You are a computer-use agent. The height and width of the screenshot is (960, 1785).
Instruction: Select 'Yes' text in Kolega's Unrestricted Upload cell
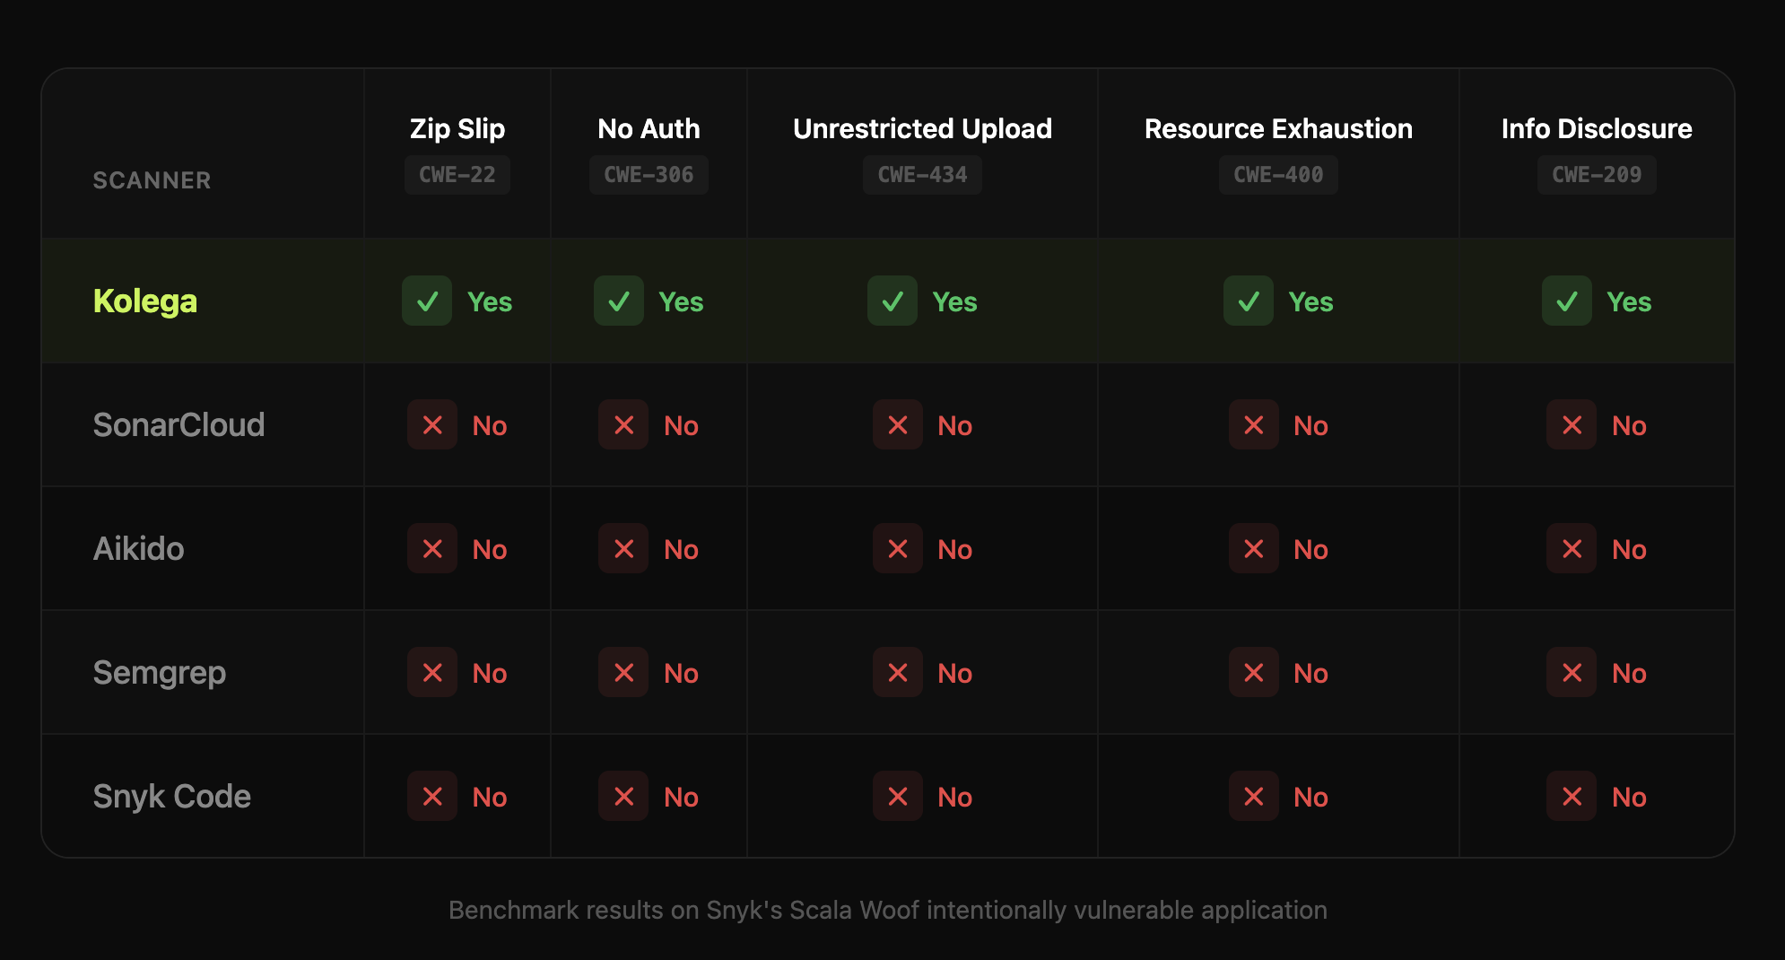pos(955,302)
